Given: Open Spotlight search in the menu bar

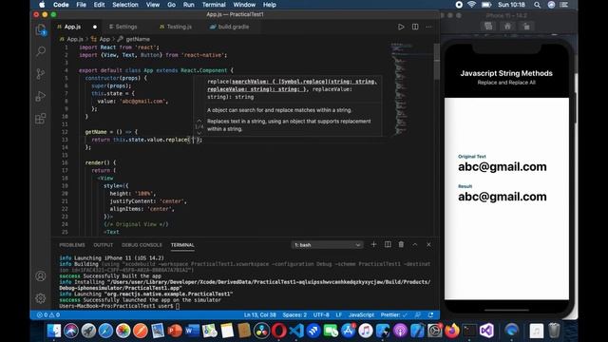Looking at the screenshot, I should point(537,5).
